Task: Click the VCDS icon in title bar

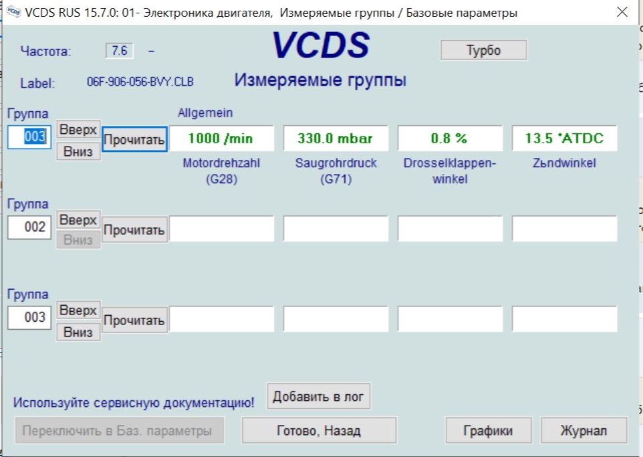Action: click(12, 13)
